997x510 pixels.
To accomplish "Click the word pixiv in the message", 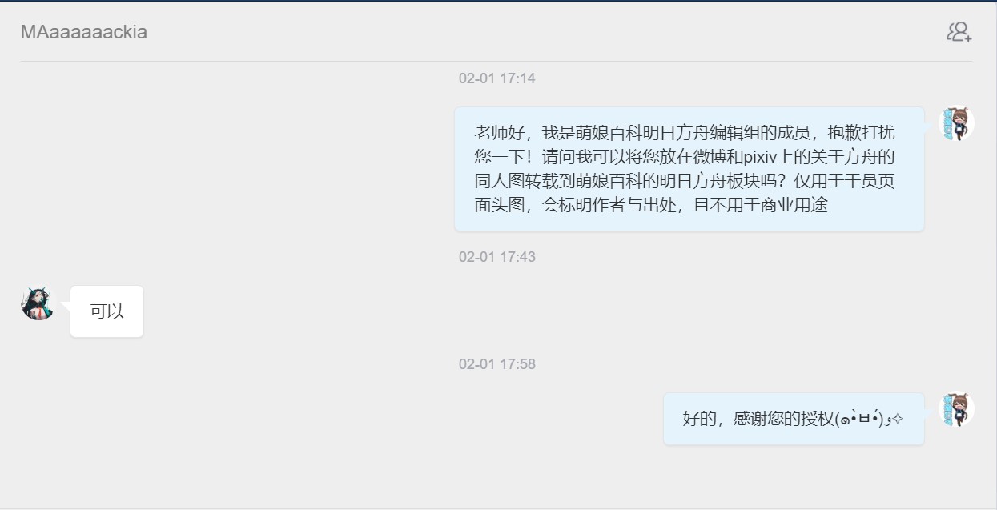I will pos(762,156).
